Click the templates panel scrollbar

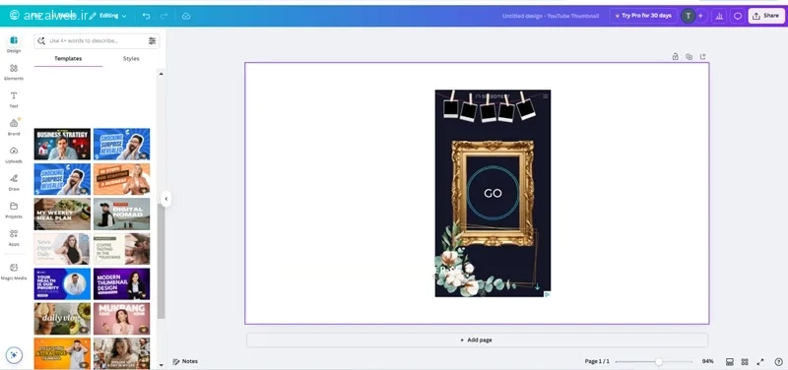[x=161, y=261]
